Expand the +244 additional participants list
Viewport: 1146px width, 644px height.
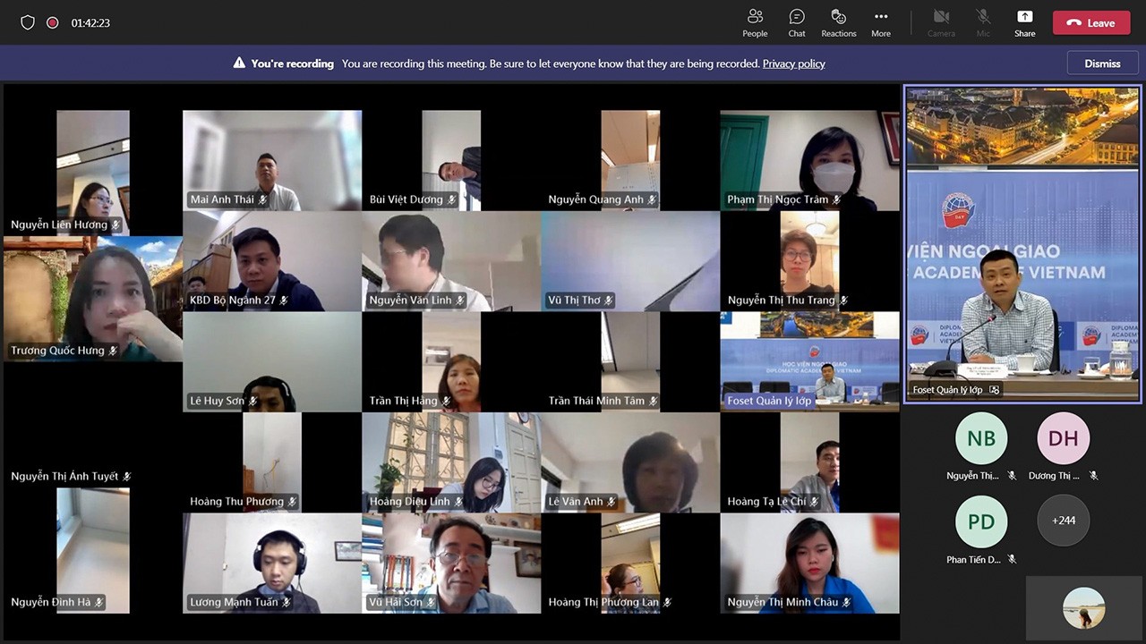1063,520
